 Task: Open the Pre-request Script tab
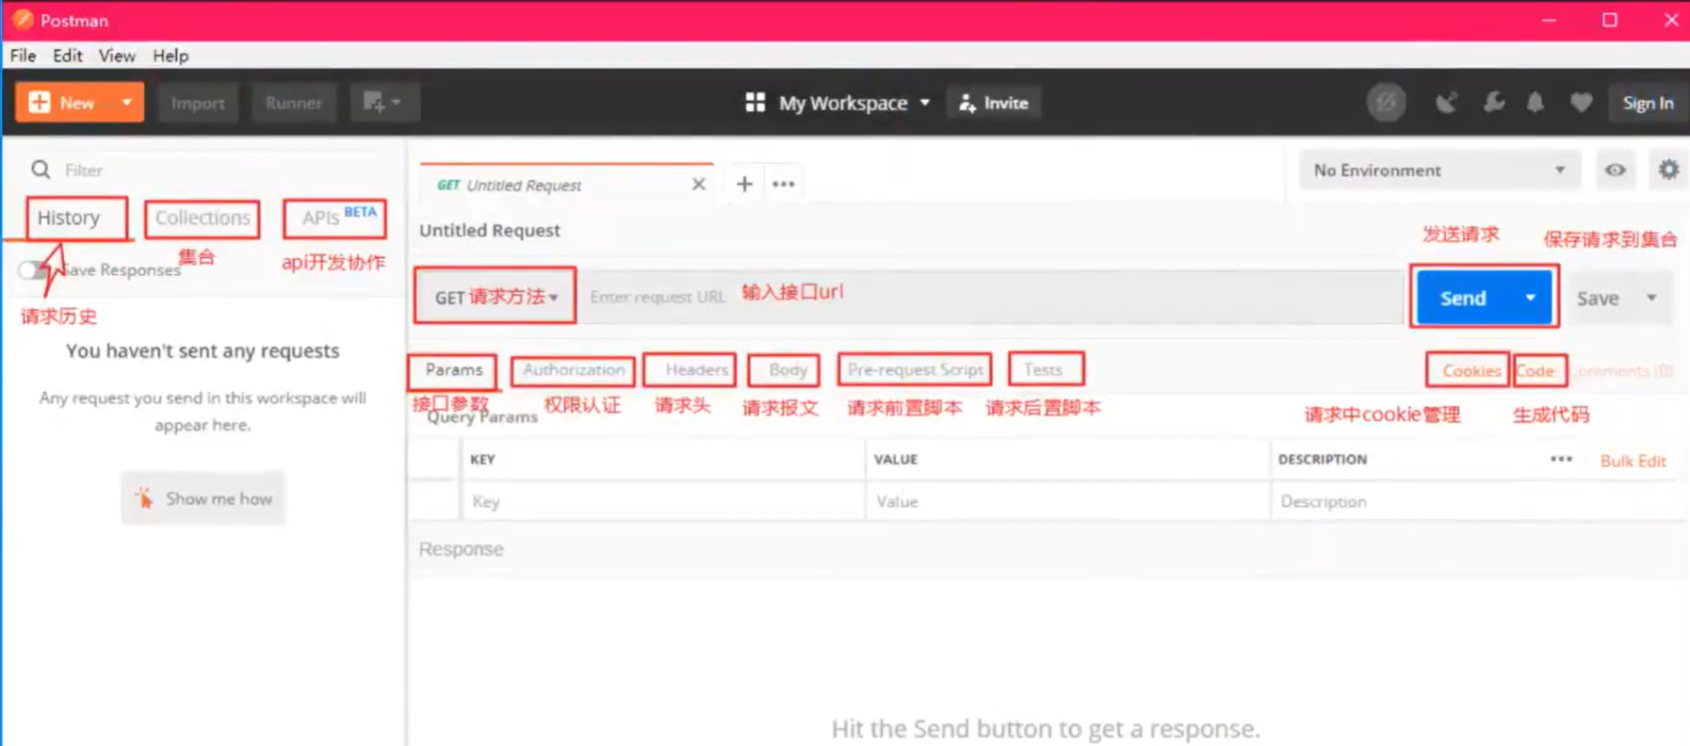pyautogui.click(x=916, y=370)
